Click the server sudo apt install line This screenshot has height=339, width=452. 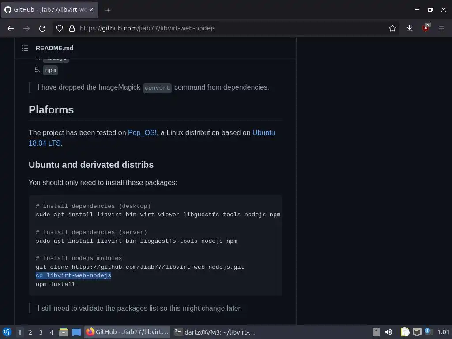click(136, 241)
